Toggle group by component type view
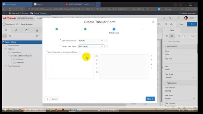This screenshot has height=114, width=203. [x=10, y=36]
